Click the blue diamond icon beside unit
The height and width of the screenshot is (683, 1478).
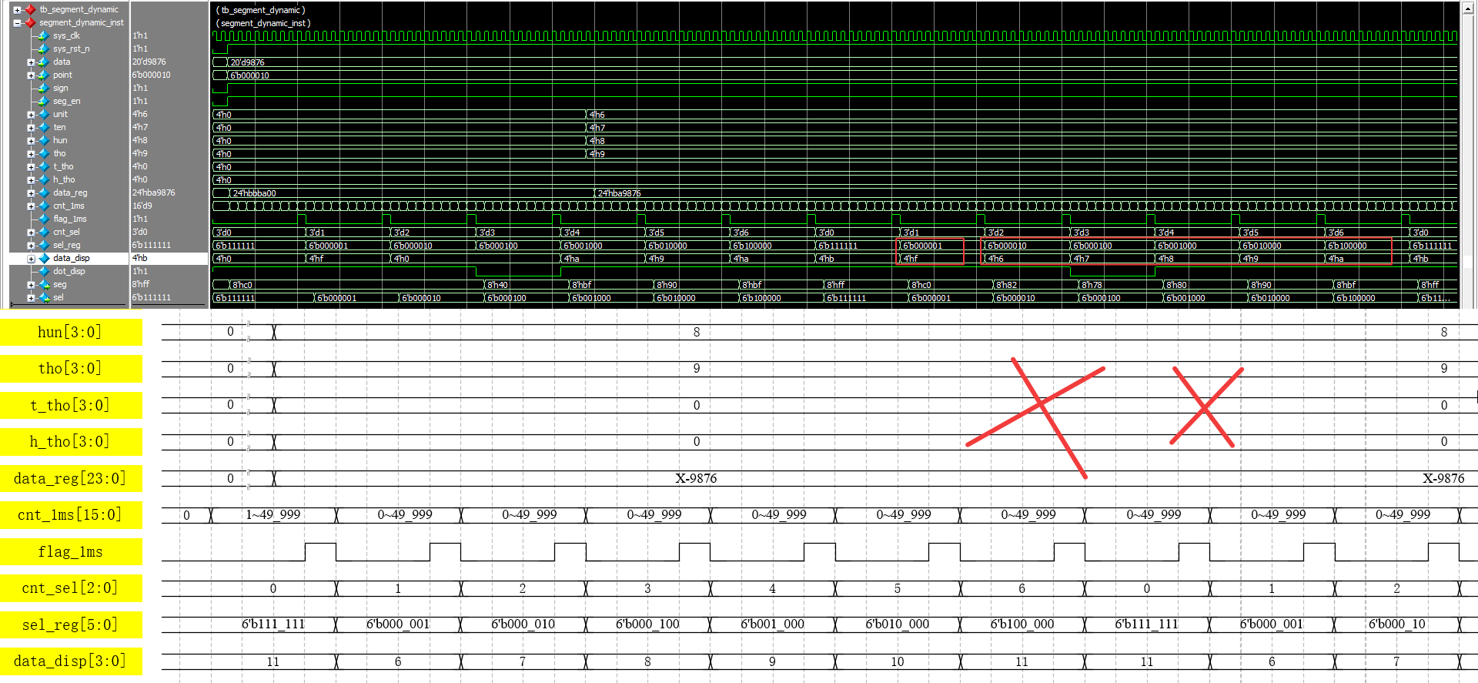pos(44,114)
